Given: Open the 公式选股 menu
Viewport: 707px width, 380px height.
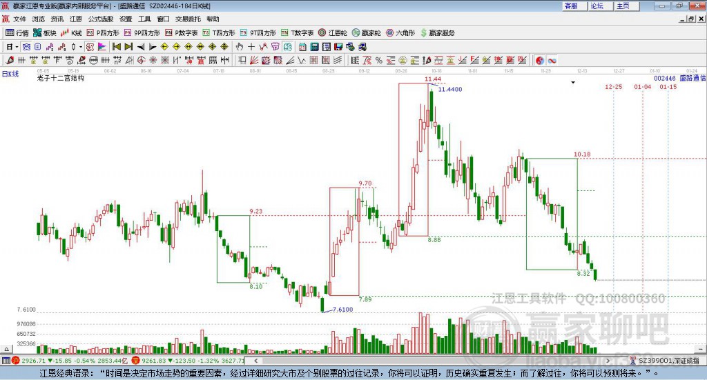Looking at the screenshot, I should pos(101,19).
